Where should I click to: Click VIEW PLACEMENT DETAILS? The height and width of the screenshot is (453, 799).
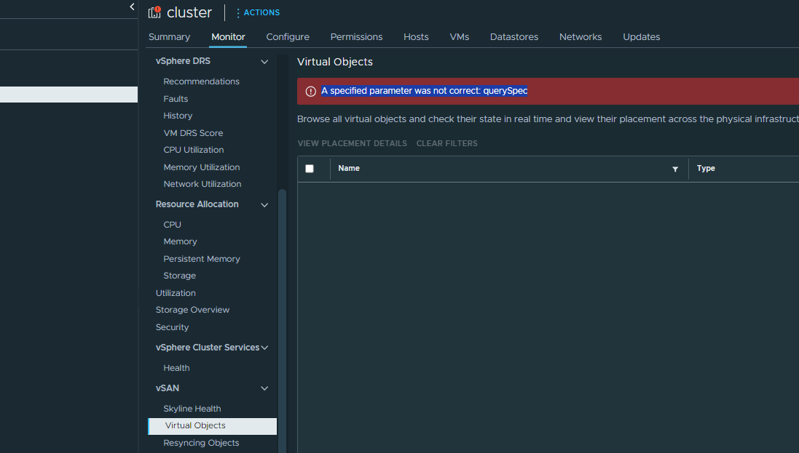tap(352, 143)
